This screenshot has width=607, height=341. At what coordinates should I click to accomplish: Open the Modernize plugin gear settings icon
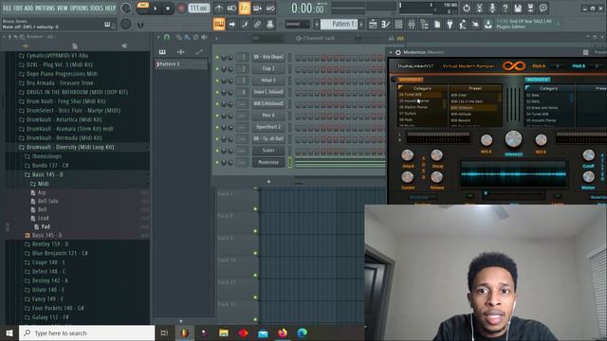pyautogui.click(x=397, y=52)
